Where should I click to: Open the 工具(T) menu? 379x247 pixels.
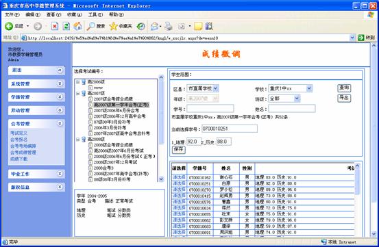point(95,15)
